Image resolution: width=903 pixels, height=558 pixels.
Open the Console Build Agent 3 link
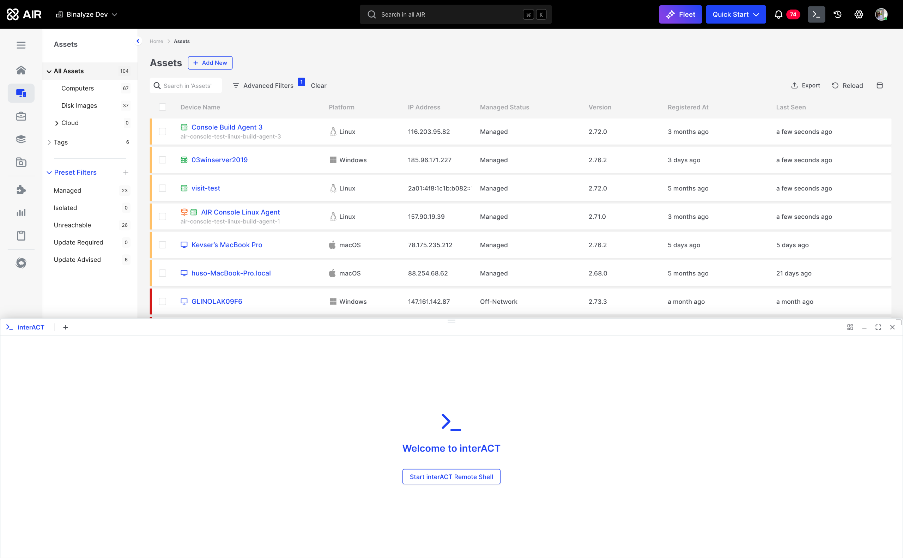pyautogui.click(x=226, y=127)
